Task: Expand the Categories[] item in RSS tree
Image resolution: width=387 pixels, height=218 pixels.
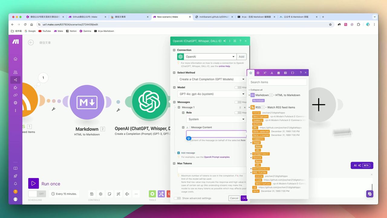Action: [x=251, y=154]
